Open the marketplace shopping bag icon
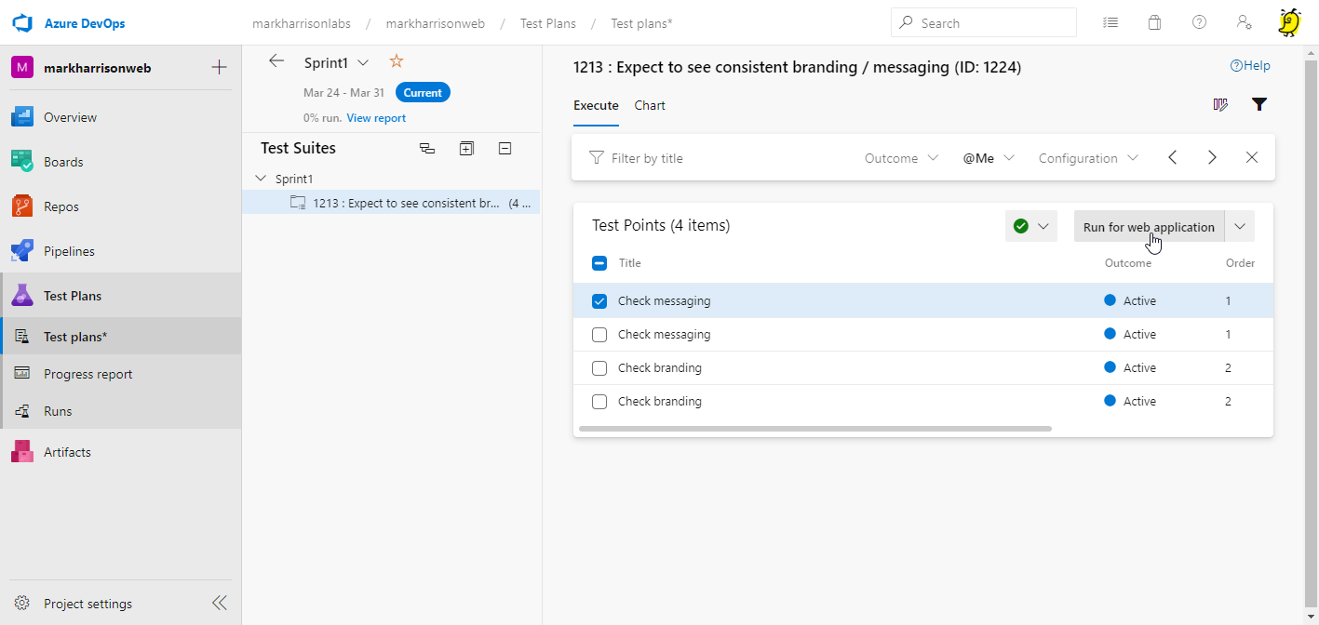Viewport: 1319px width, 625px height. coord(1154,23)
